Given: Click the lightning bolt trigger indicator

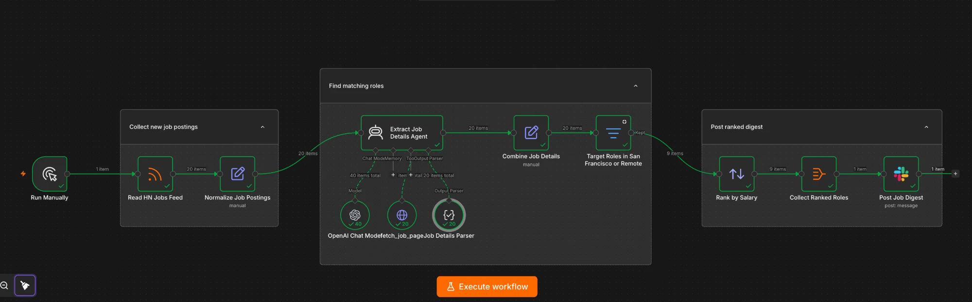Looking at the screenshot, I should click(x=23, y=174).
